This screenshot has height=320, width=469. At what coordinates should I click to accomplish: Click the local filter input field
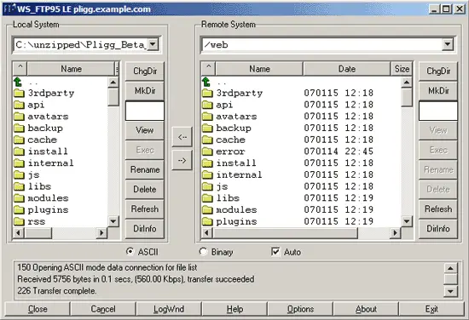tap(145, 111)
